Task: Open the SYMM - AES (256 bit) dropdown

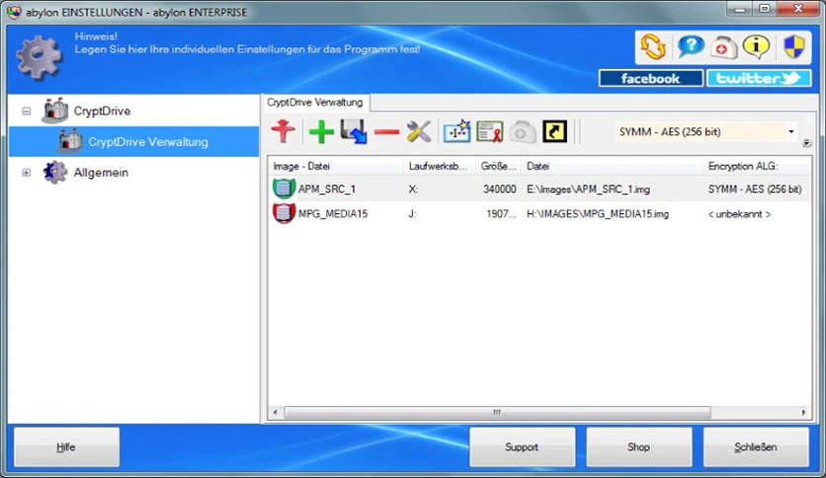Action: [705, 131]
